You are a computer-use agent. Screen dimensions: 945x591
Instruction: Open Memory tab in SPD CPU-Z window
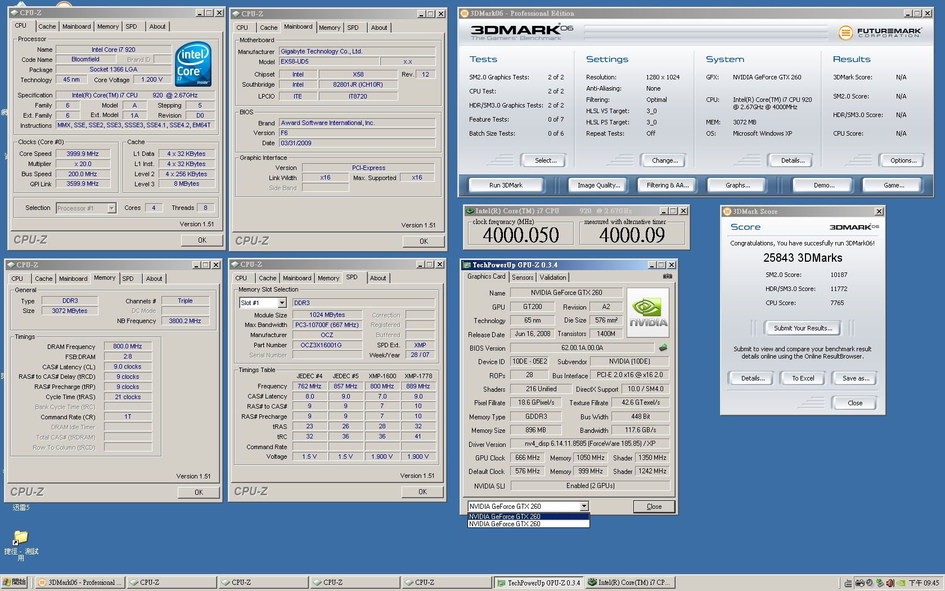point(328,278)
